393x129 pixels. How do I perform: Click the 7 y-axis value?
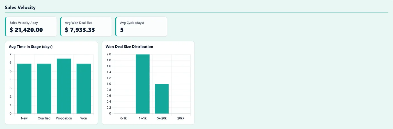pos(10,54)
